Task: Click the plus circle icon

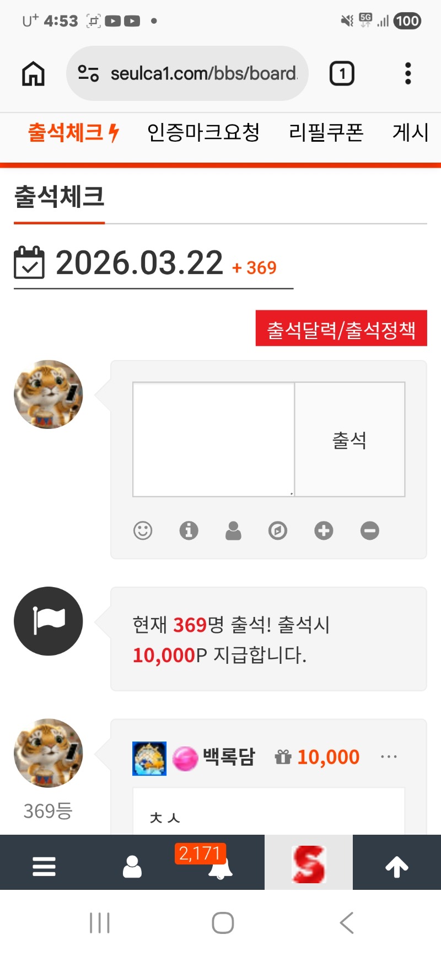Action: pos(324,530)
